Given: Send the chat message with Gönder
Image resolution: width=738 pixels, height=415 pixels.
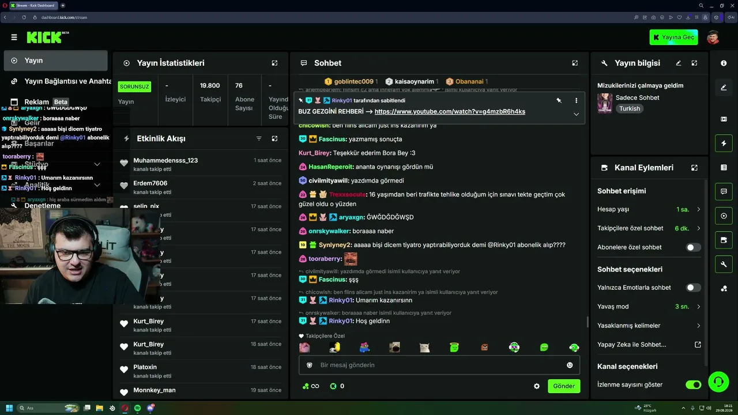Looking at the screenshot, I should [564, 386].
